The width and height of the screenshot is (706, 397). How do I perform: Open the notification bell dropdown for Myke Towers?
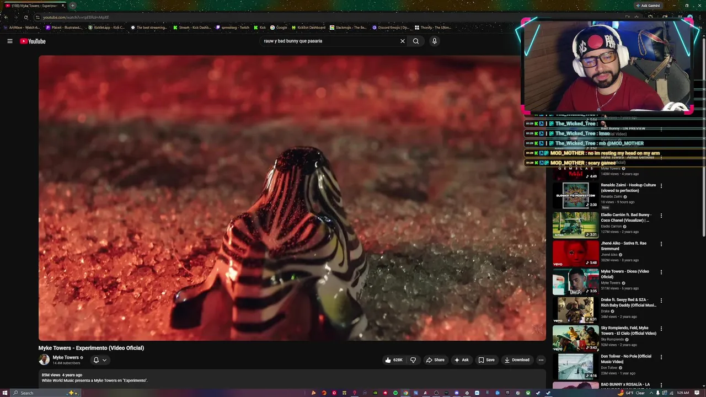(100, 360)
